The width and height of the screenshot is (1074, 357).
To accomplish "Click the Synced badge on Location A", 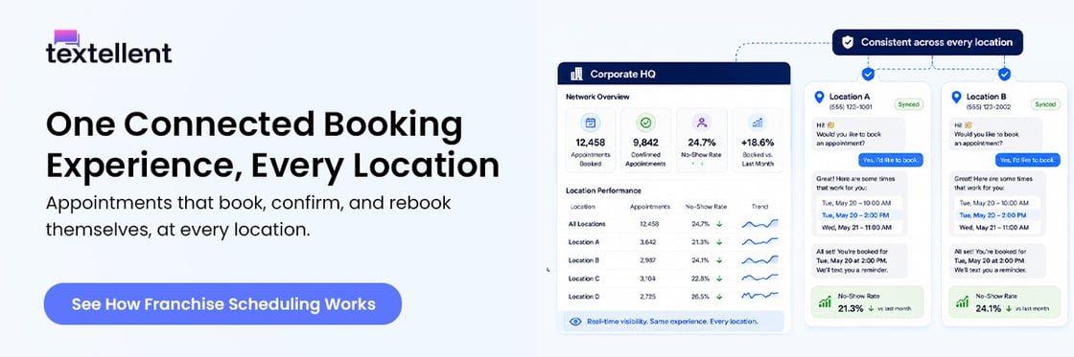I will 908,104.
